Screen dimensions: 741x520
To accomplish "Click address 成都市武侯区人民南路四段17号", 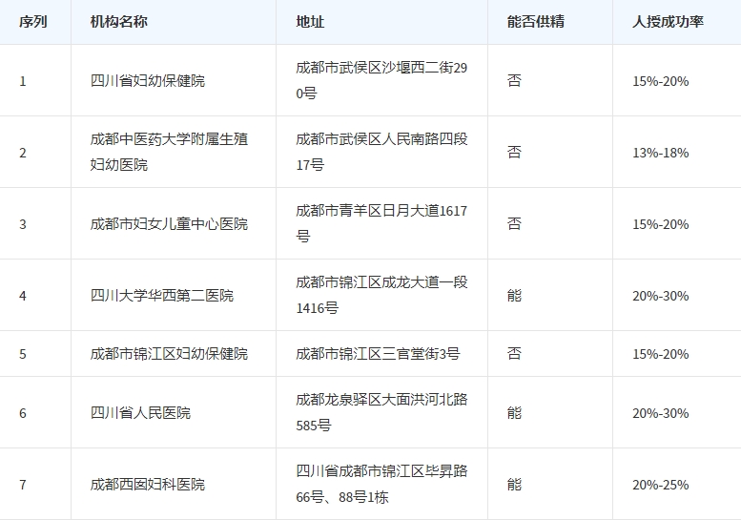I will tap(381, 152).
